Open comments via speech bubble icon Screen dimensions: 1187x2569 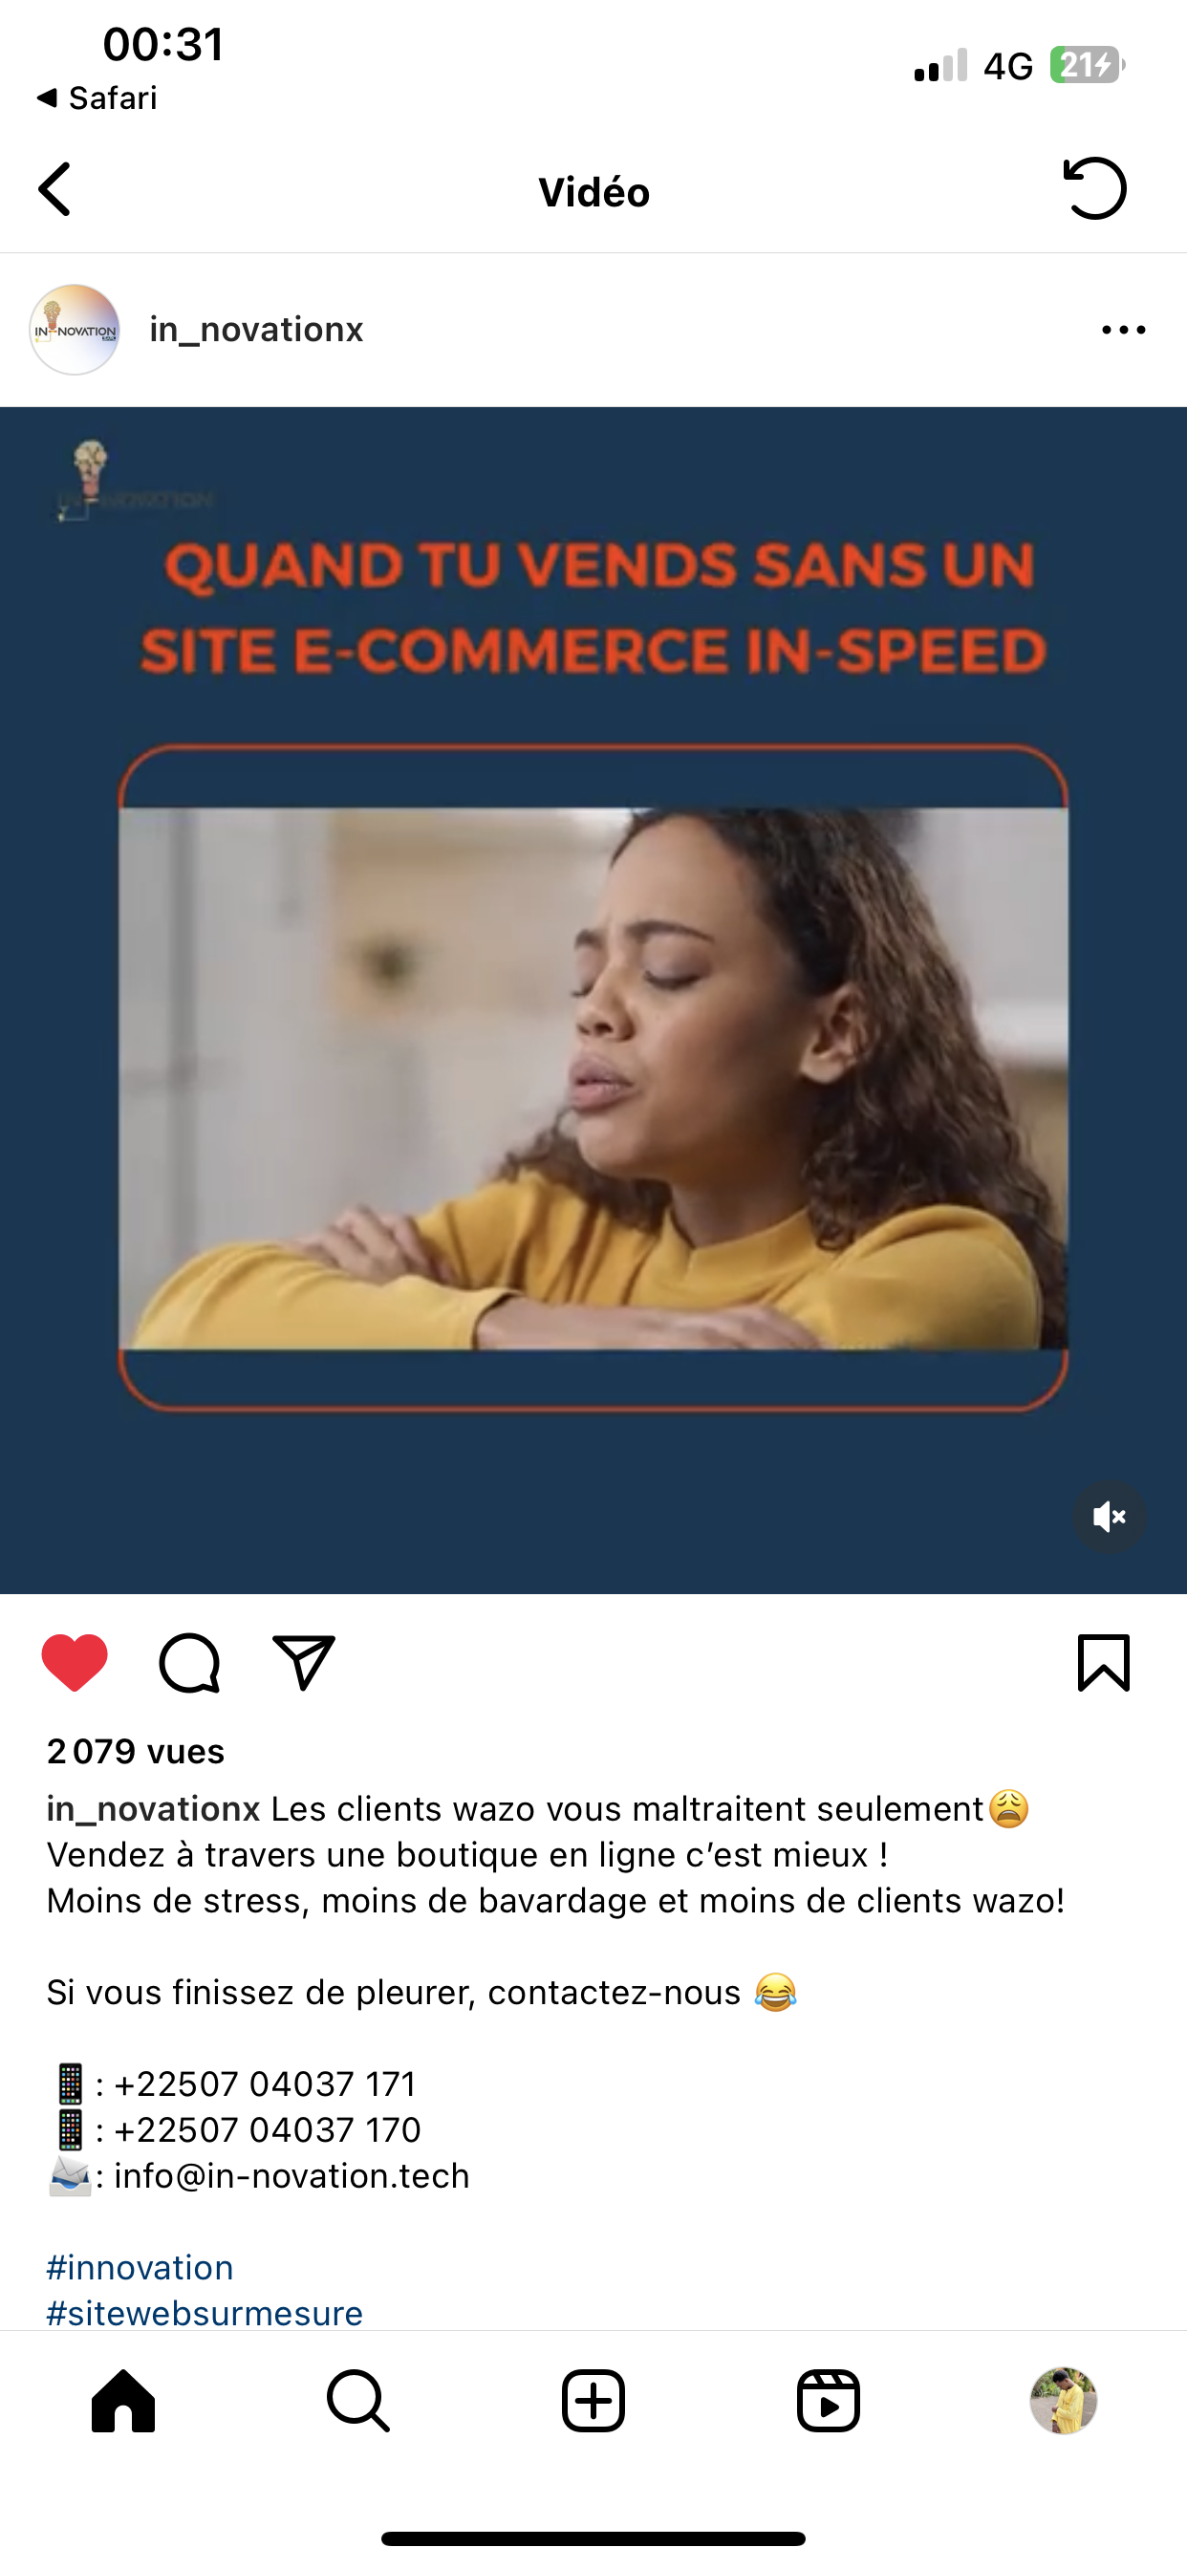pyautogui.click(x=189, y=1662)
